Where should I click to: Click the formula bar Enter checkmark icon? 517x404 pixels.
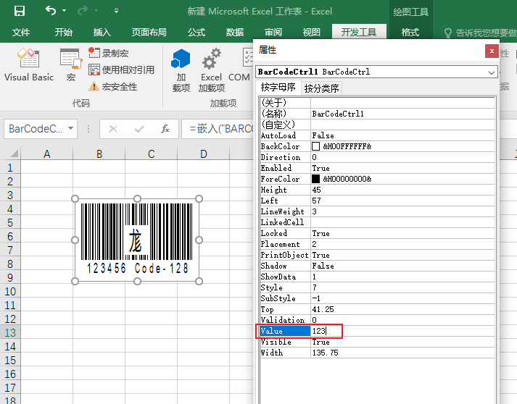click(139, 129)
